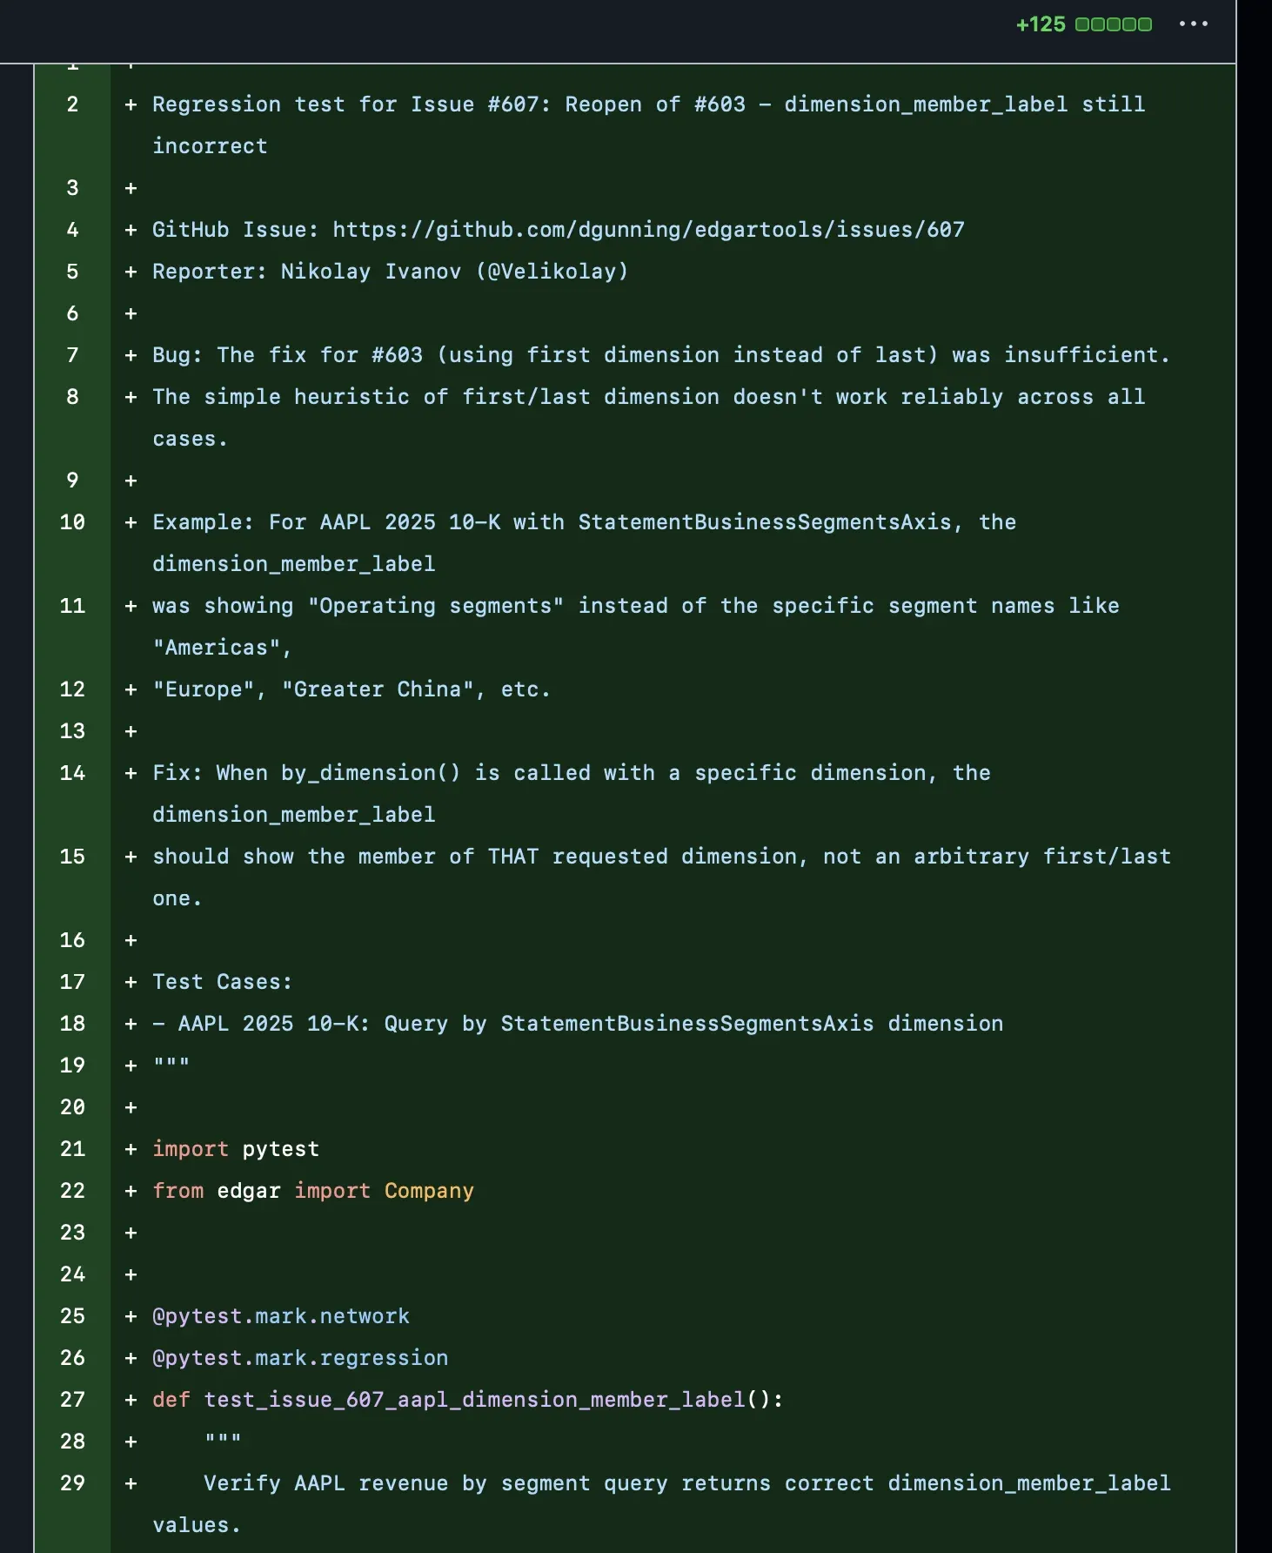Click the @pytest.mark.regression decorator
This screenshot has height=1553, width=1272.
point(300,1358)
